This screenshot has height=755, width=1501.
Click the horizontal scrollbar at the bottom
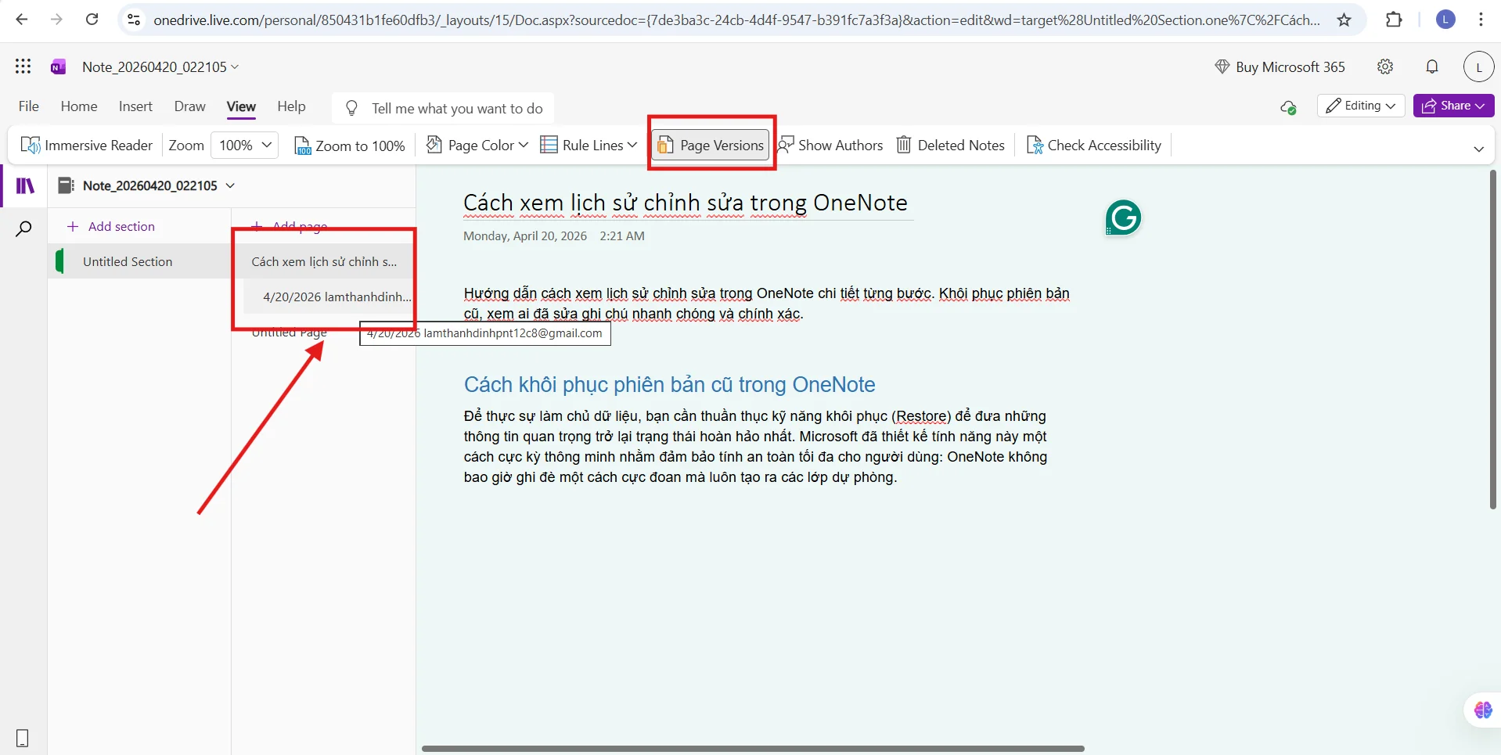click(753, 749)
